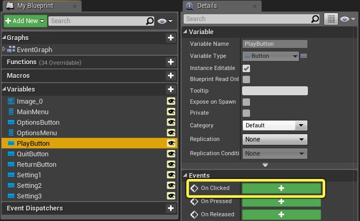Open the Details property matrix grid icon
This screenshot has height=221, width=360.
(x=331, y=19)
